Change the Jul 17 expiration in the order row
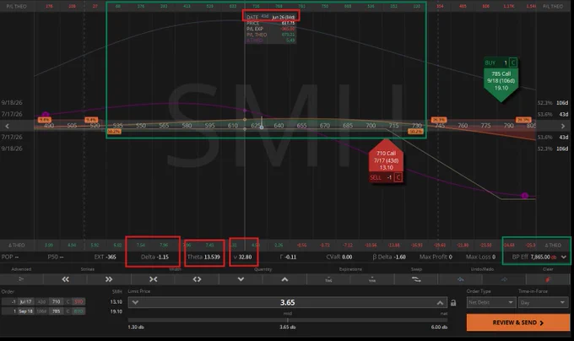The image size is (574, 341). click(25, 302)
